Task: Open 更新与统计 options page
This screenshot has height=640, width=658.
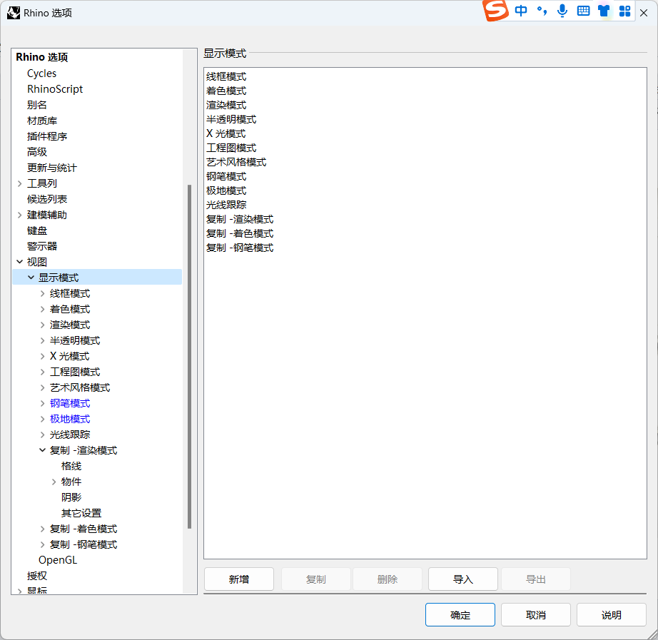Action: [52, 168]
